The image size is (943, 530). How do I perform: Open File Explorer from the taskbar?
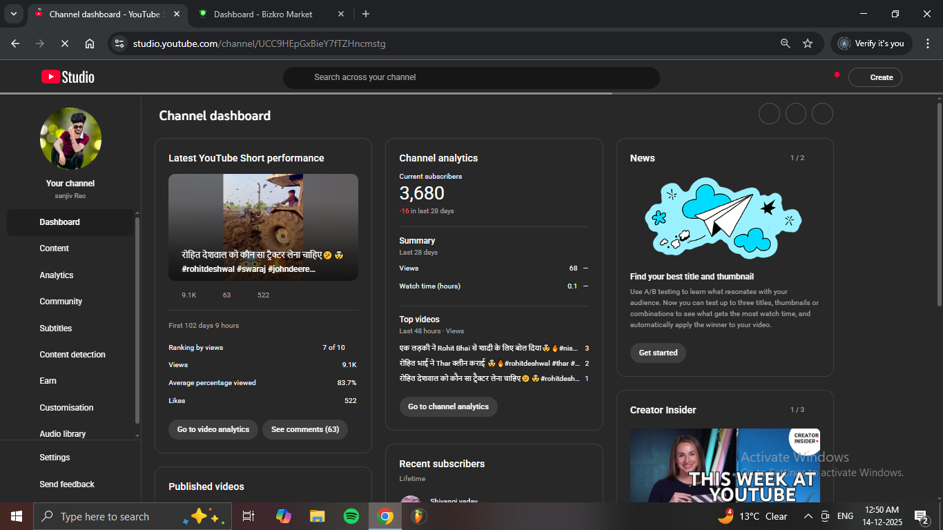[317, 516]
